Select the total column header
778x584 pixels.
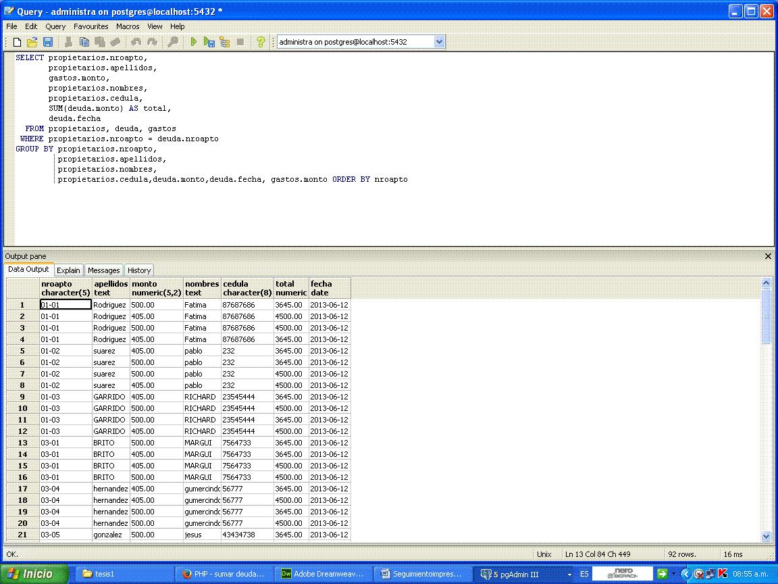point(292,288)
